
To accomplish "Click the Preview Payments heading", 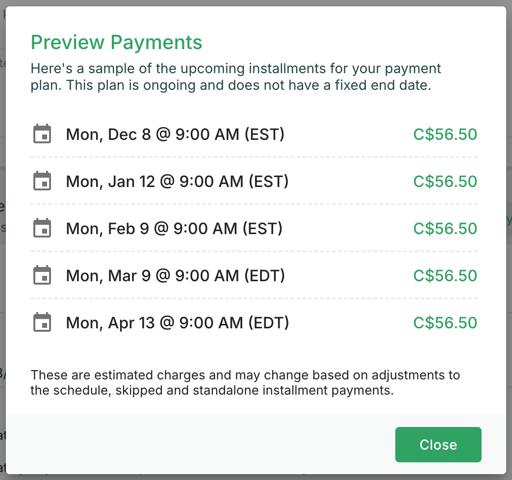I will click(x=116, y=43).
